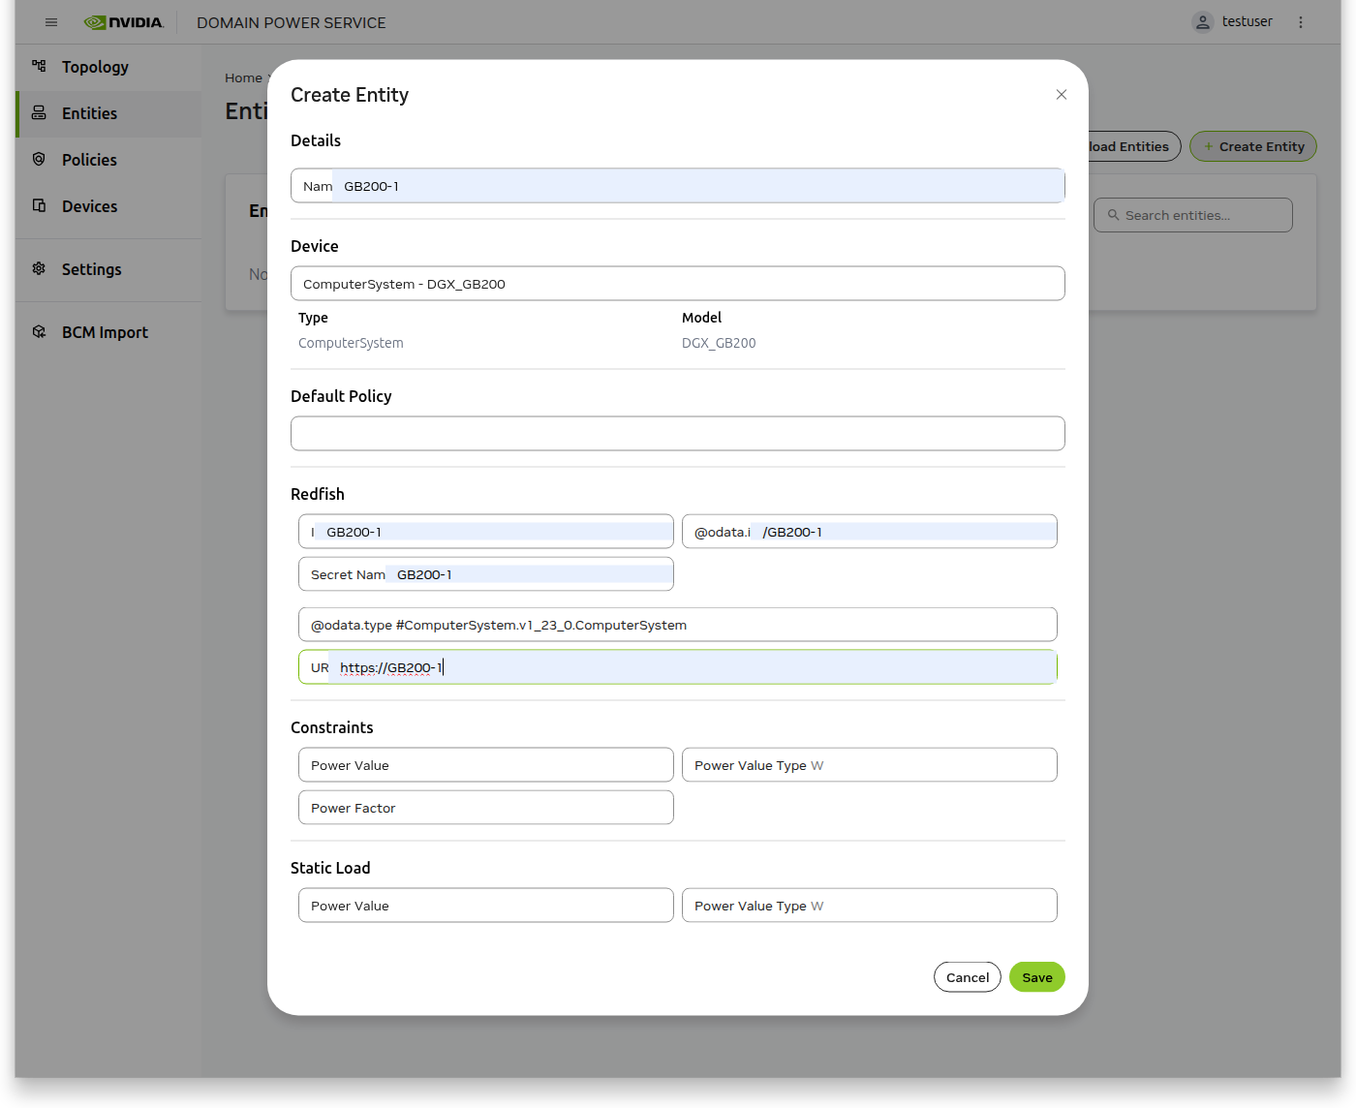Select the Policies shield icon
Screen dimensions: 1356x1108
tap(39, 160)
